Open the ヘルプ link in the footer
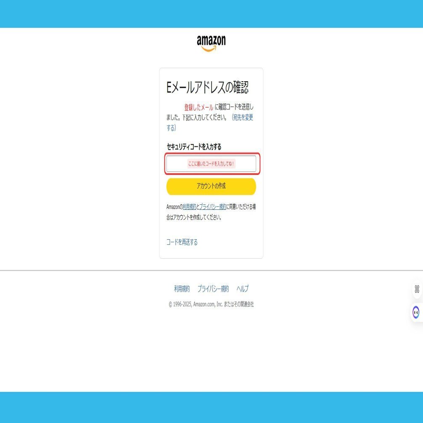423x423 pixels. [243, 289]
